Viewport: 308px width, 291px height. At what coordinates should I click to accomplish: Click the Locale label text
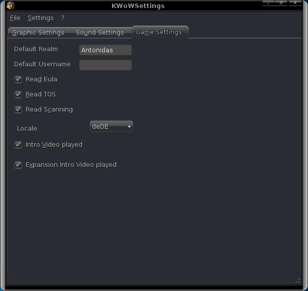pyautogui.click(x=27, y=129)
